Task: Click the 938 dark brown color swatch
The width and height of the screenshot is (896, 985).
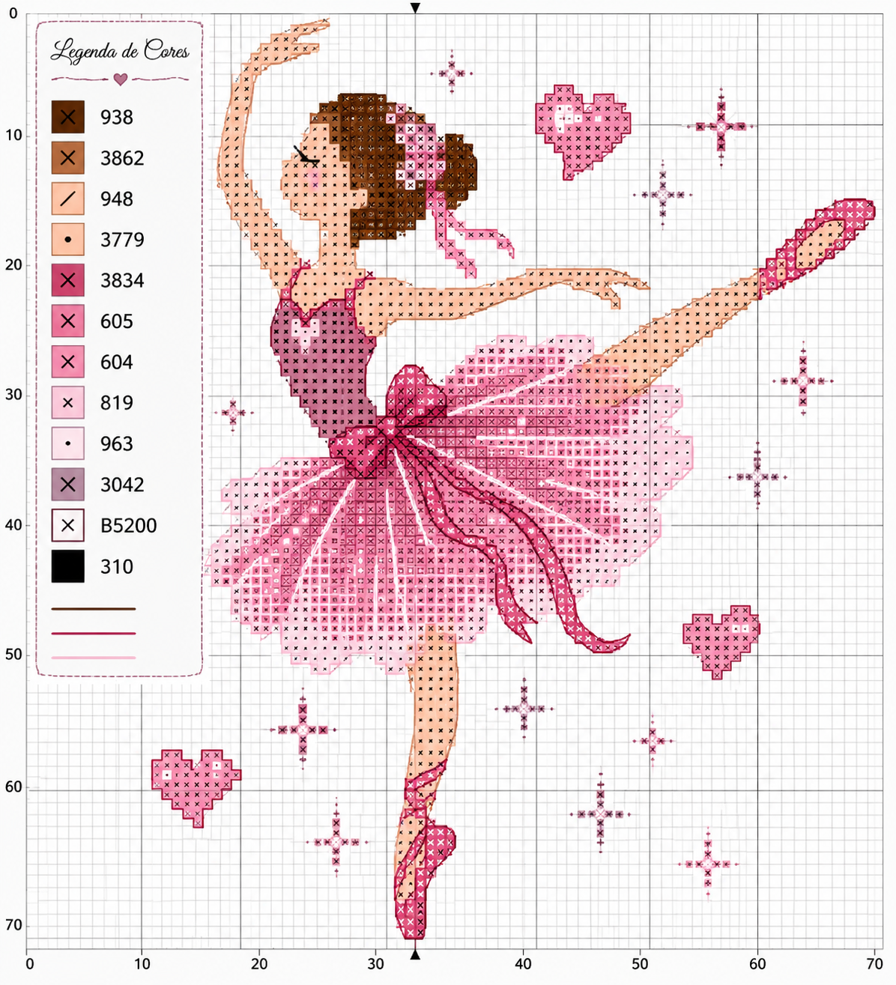Action: pos(67,117)
